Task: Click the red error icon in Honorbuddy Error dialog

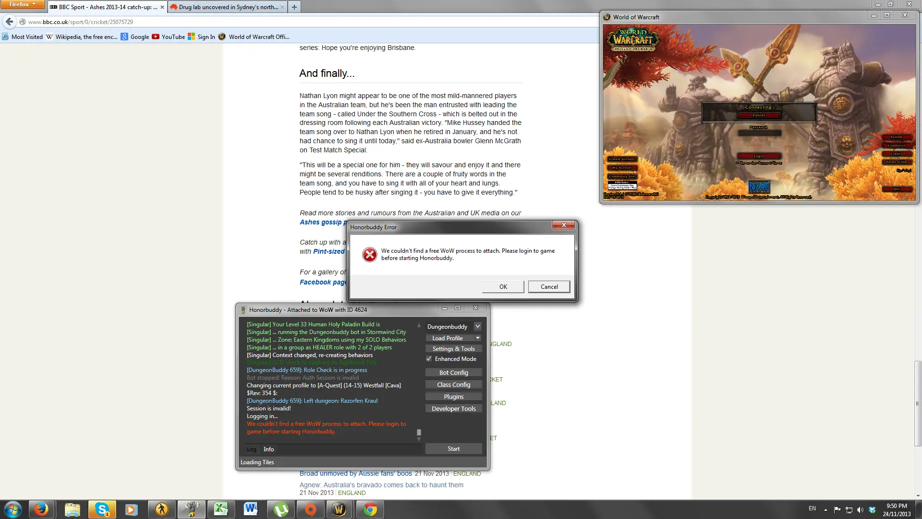Action: pos(369,254)
